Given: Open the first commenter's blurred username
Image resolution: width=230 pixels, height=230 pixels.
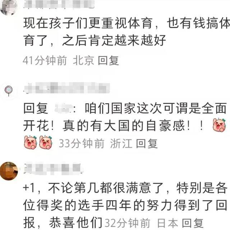Looking at the screenshot, I should point(59,4).
